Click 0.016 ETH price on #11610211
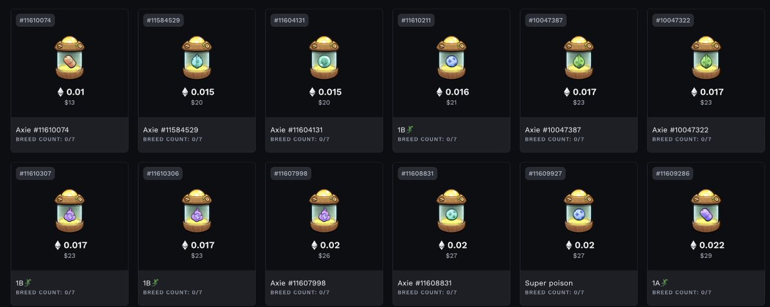 452,92
